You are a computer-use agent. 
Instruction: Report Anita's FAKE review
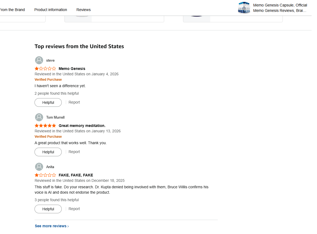click(x=74, y=209)
